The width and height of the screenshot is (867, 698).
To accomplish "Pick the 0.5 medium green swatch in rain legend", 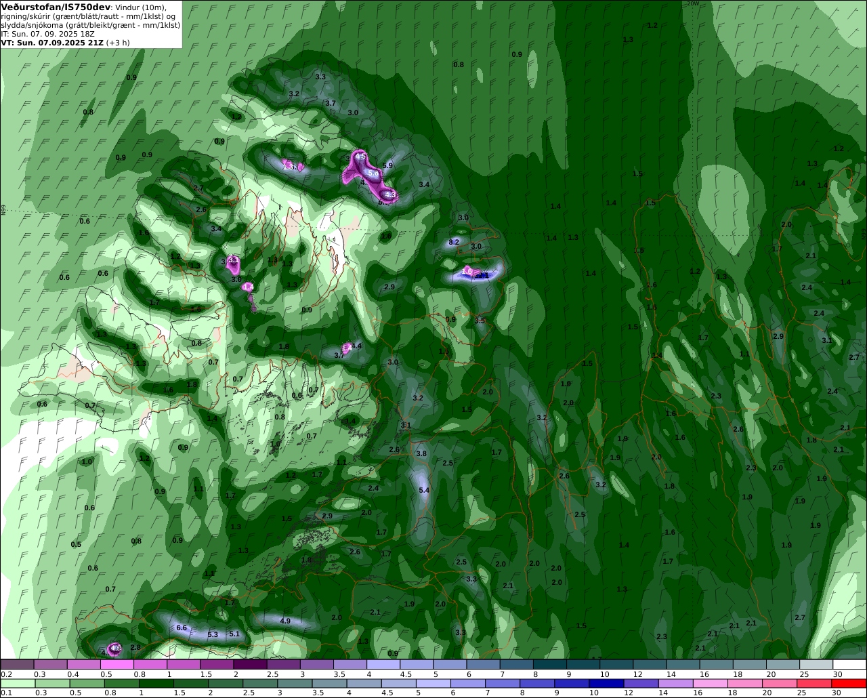I will [x=87, y=683].
